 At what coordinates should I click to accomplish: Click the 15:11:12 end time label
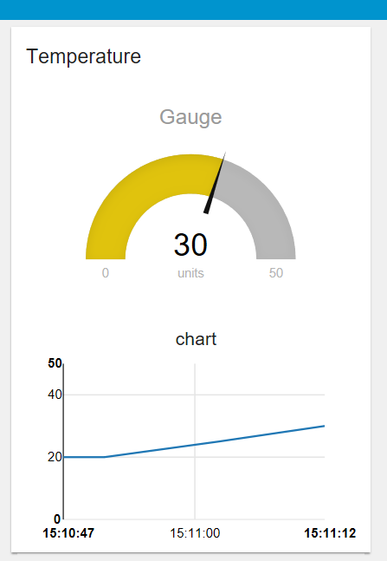tap(330, 533)
